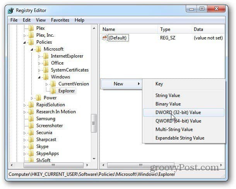
Task: Expand the RapidSolution key
Action: tap(24, 105)
